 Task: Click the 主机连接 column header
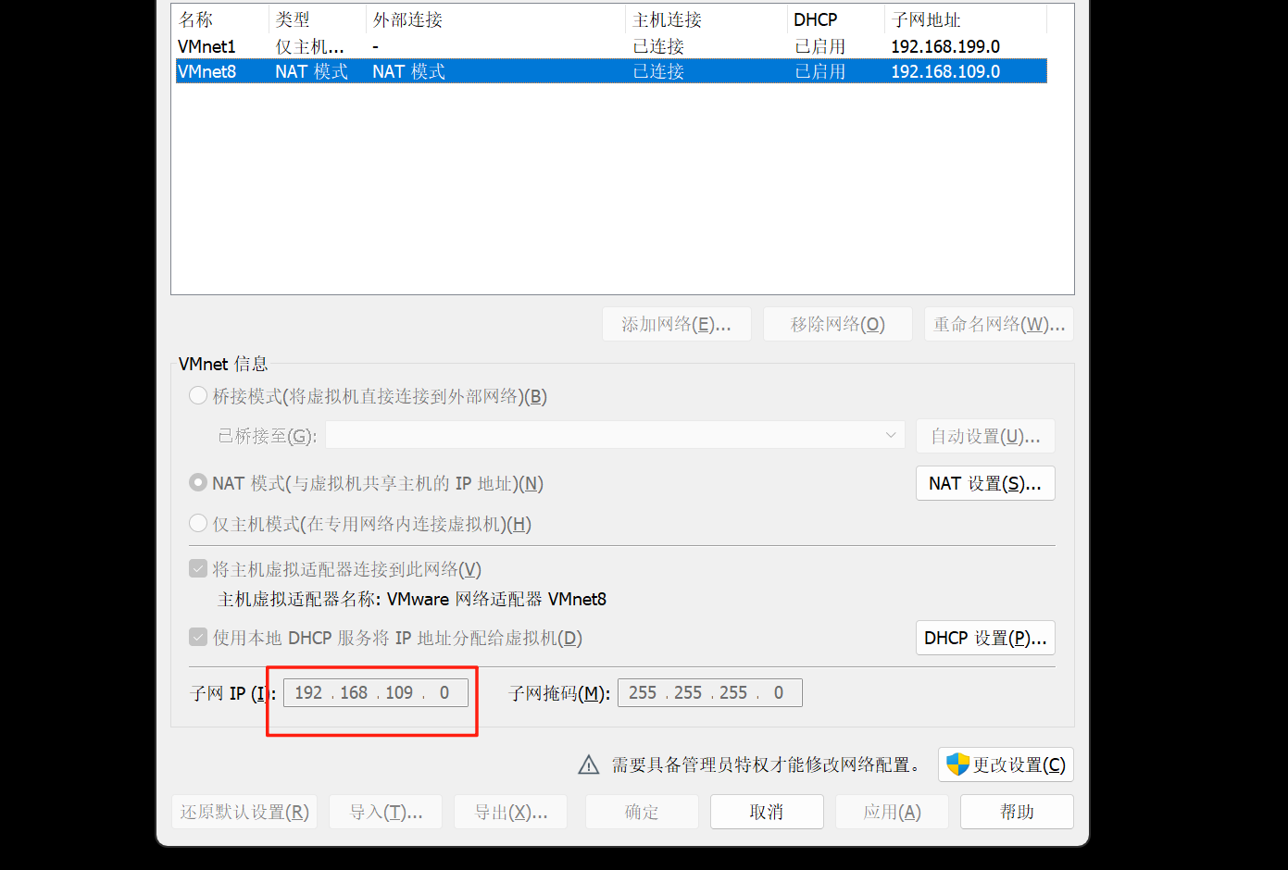[707, 19]
